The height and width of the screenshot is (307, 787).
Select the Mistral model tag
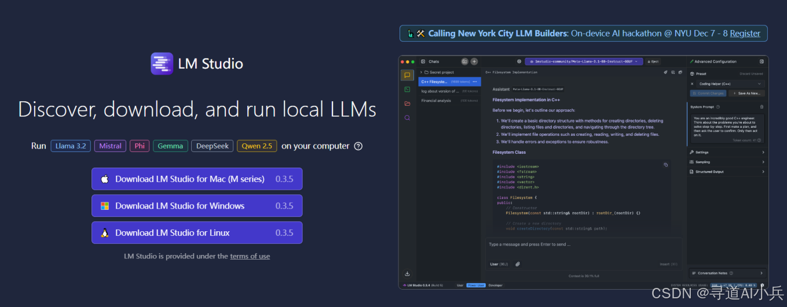(110, 146)
